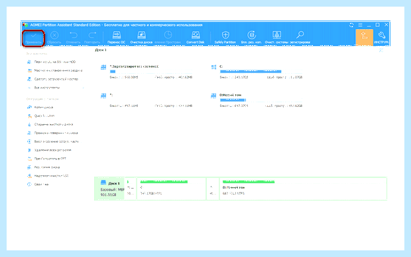Select the small block between C: and D: in disk map
The image size is (411, 257).
tap(213, 189)
